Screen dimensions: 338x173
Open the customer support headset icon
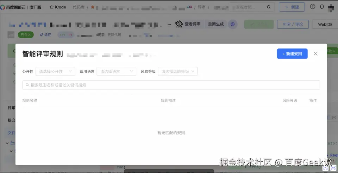click(x=322, y=7)
